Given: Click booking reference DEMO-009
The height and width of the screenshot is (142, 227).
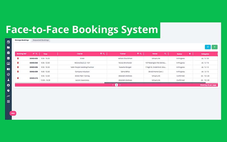Looking at the screenshot, I should pos(33,72).
